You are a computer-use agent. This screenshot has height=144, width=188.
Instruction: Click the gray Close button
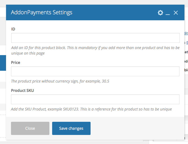click(30, 128)
